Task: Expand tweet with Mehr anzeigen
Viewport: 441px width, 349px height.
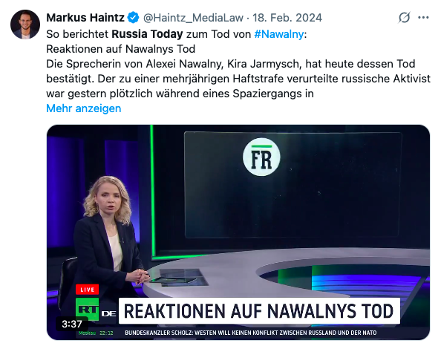Action: click(84, 108)
